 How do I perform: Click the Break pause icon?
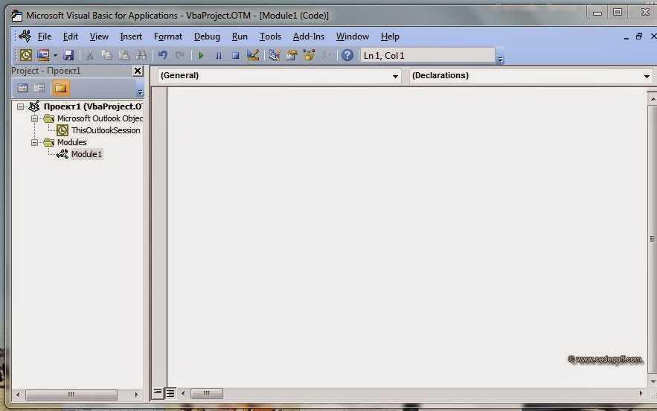click(218, 55)
